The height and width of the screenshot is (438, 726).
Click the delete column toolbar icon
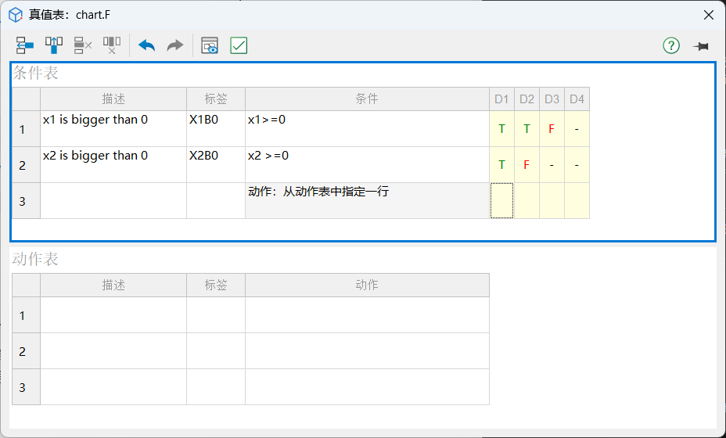(112, 45)
